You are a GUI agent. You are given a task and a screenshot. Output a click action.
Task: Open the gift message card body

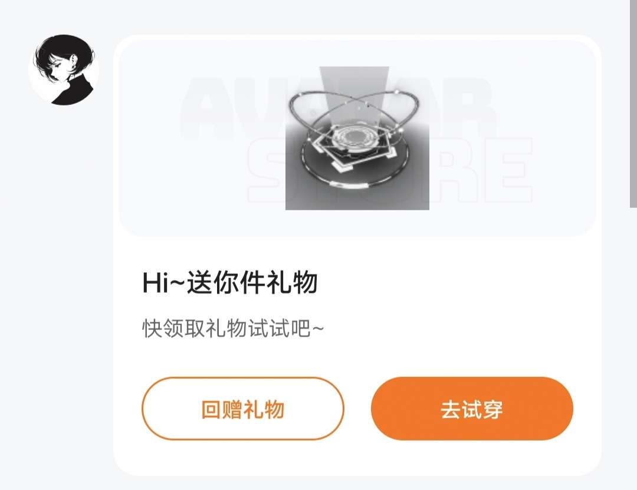[357, 255]
